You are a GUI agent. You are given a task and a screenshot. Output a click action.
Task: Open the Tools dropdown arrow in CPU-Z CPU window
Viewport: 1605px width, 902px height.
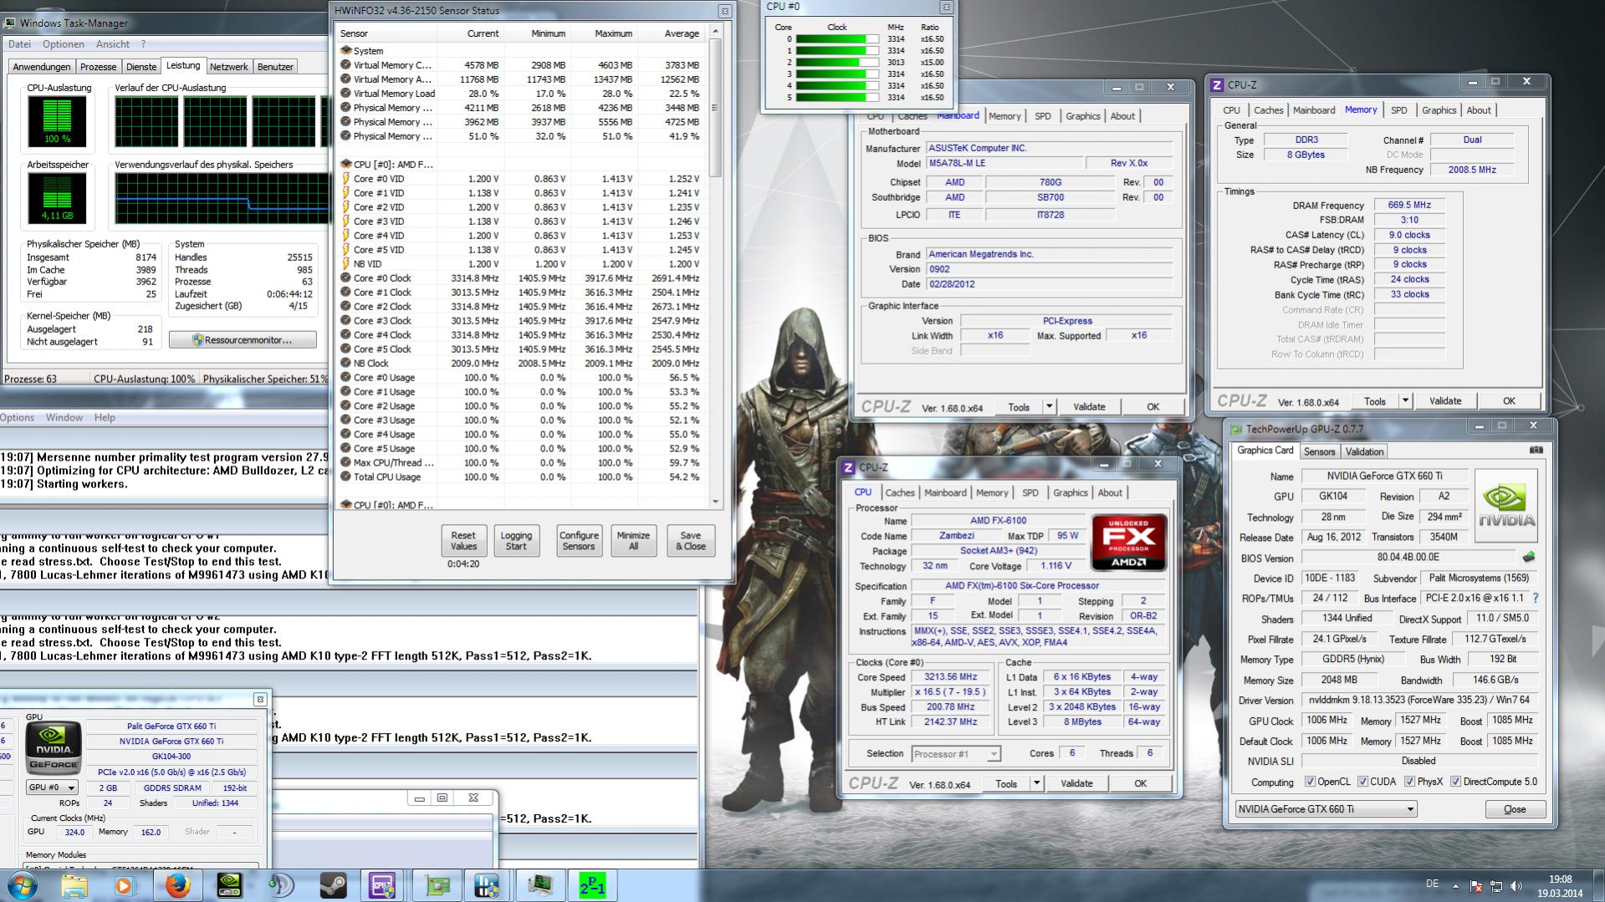click(1036, 783)
